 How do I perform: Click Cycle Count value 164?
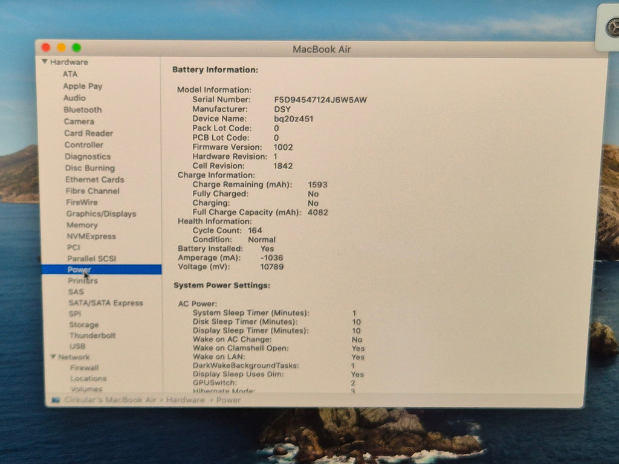click(x=255, y=230)
